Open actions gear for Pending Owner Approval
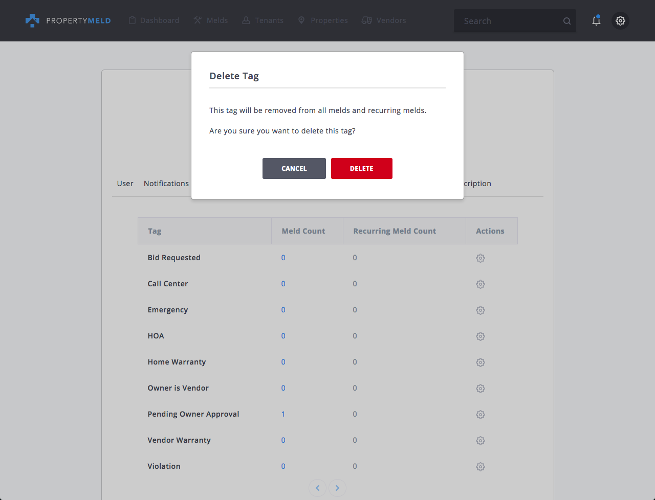Image resolution: width=655 pixels, height=500 pixels. point(480,415)
